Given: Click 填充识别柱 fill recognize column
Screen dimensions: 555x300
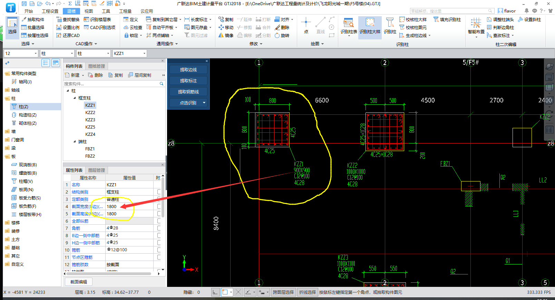Looking at the screenshot, I should pos(447,19).
